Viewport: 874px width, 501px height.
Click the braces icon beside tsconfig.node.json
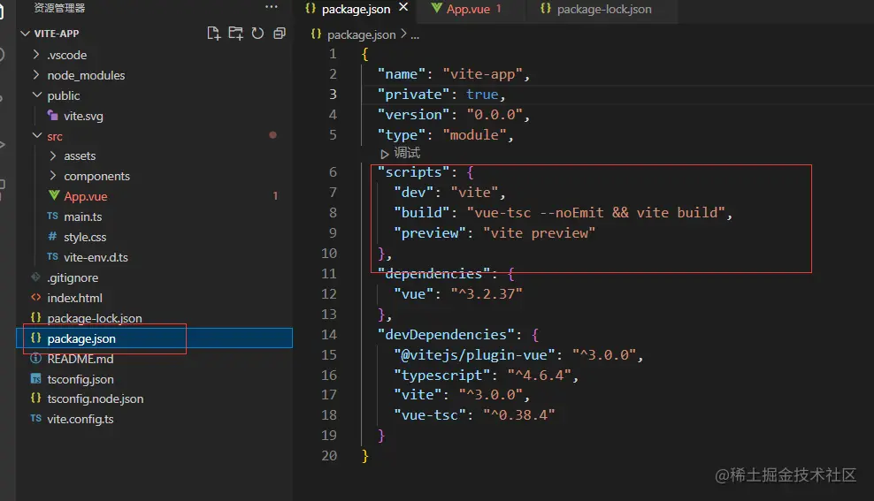(x=35, y=398)
